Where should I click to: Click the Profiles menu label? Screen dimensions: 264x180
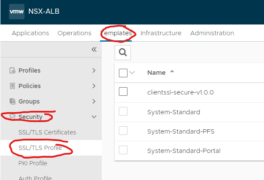tap(30, 70)
